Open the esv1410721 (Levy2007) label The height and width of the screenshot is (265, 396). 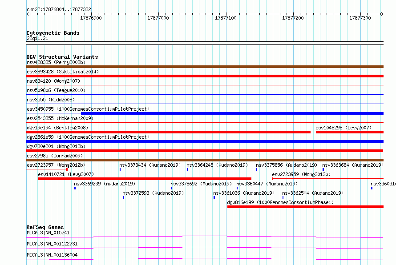[66, 174]
